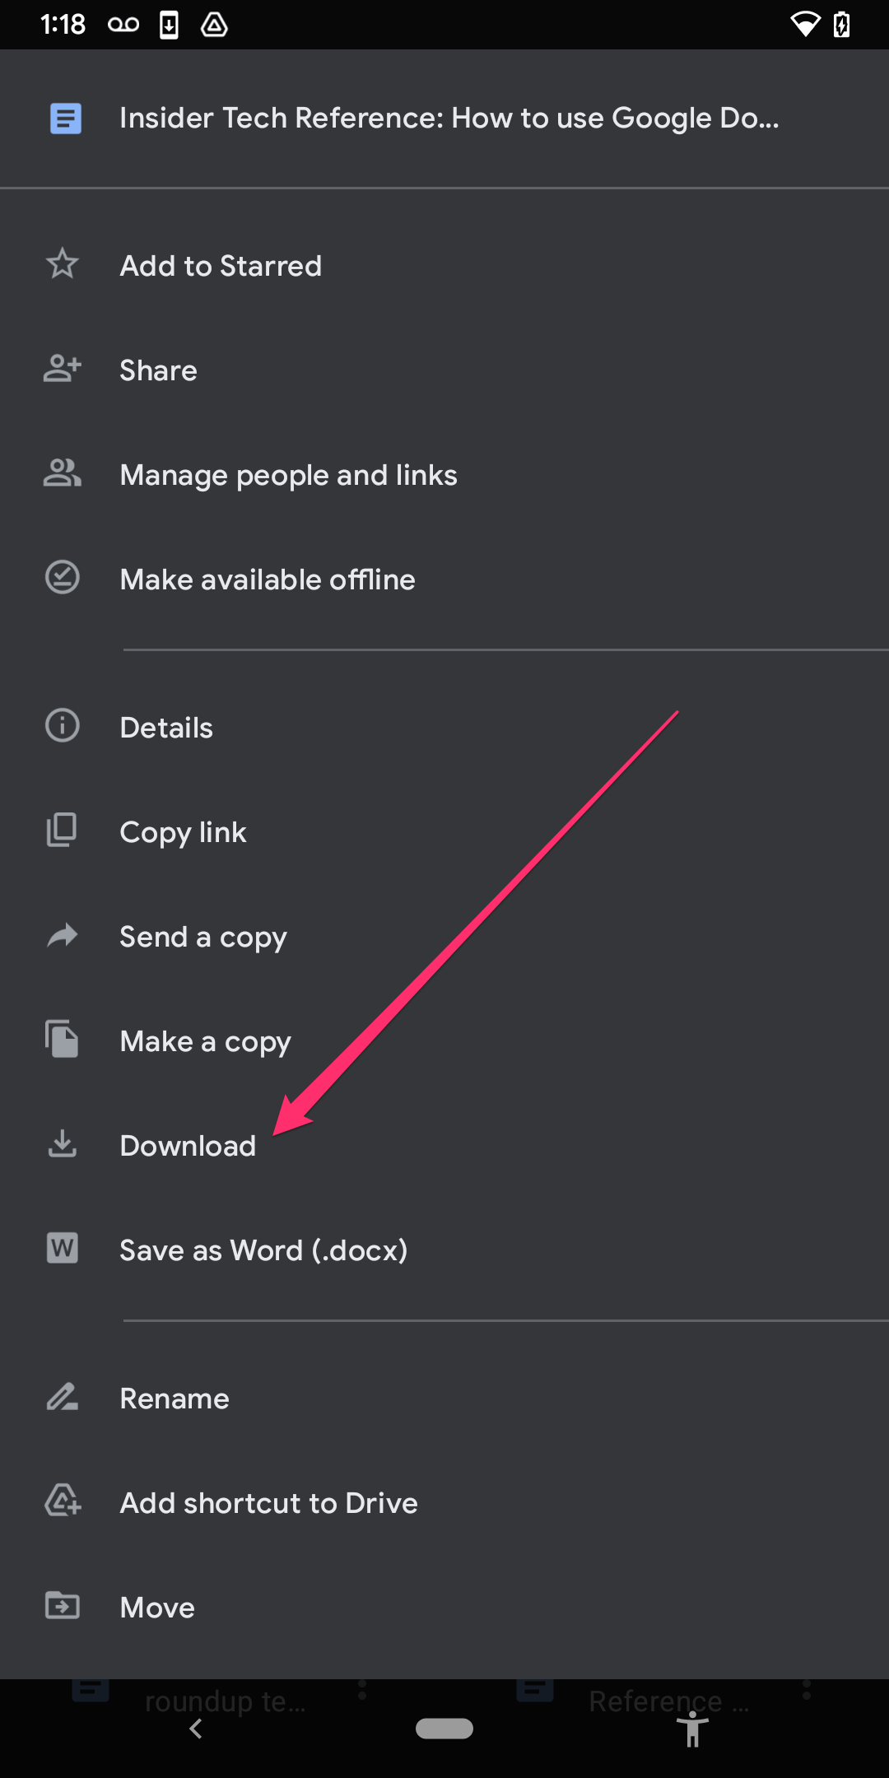This screenshot has height=1778, width=889.
Task: Tap the Drive notification icon in status bar
Action: click(214, 25)
